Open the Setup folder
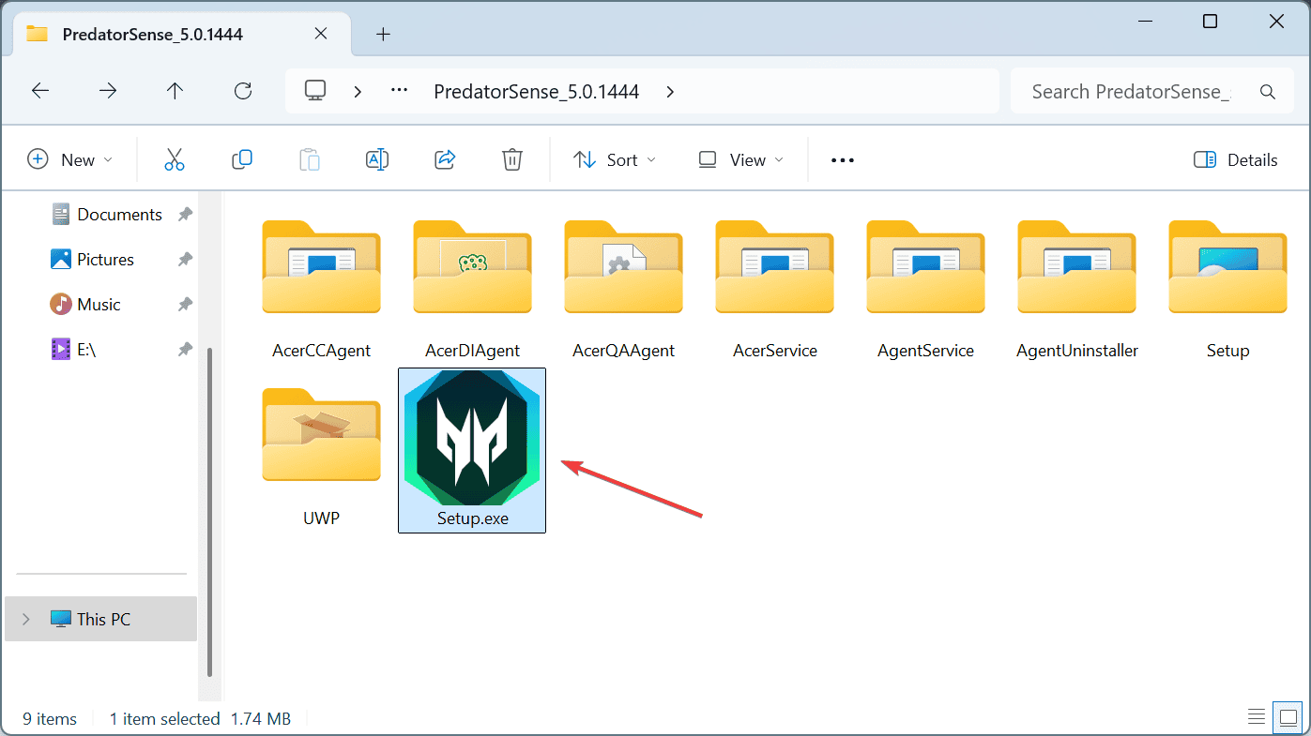The image size is (1311, 736). click(1227, 291)
